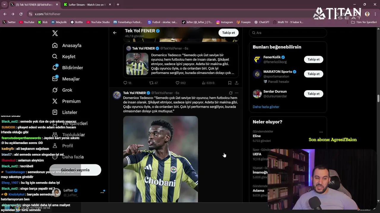Viewport: 380px width, 213px height.
Task: Go back with the arrow beside Tek Yol FENER
Action: (115, 33)
